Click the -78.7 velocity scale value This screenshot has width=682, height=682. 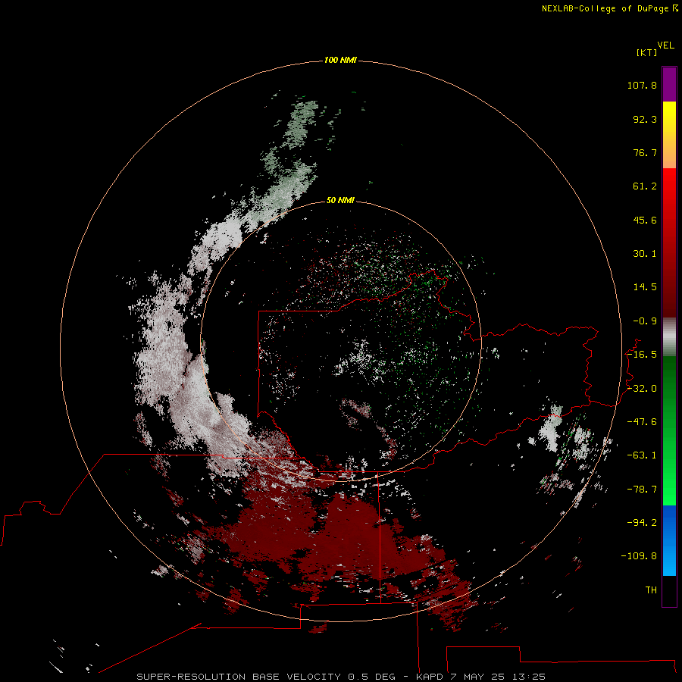(x=642, y=490)
